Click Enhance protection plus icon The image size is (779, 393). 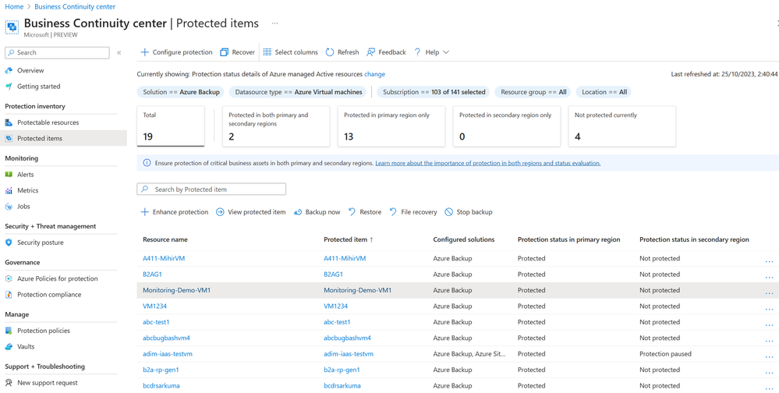click(x=144, y=212)
